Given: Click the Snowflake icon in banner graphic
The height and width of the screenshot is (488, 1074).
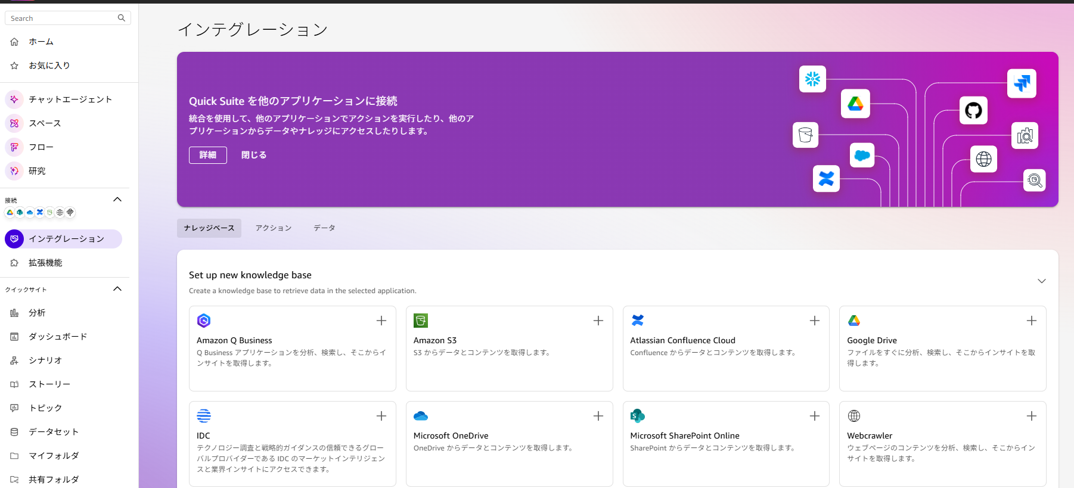Looking at the screenshot, I should [812, 79].
